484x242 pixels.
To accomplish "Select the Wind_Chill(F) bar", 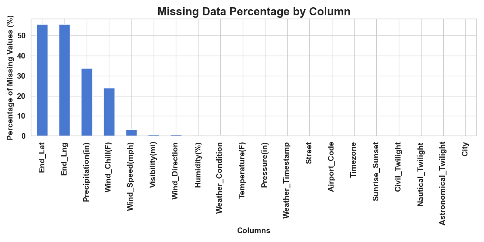I will pos(109,112).
